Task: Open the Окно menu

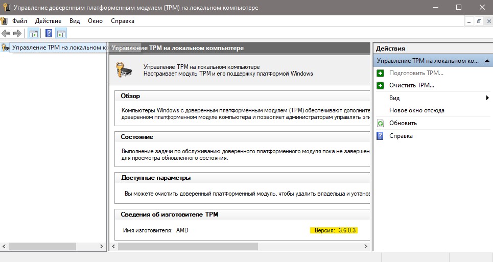Action: (95, 21)
